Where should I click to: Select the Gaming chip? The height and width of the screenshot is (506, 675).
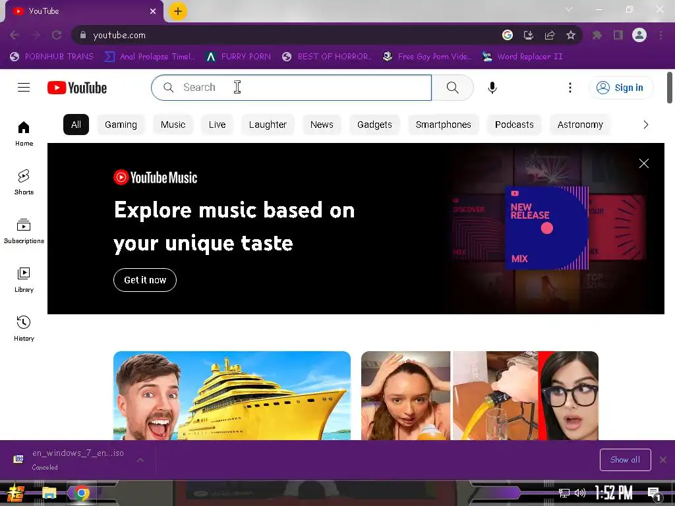click(121, 125)
